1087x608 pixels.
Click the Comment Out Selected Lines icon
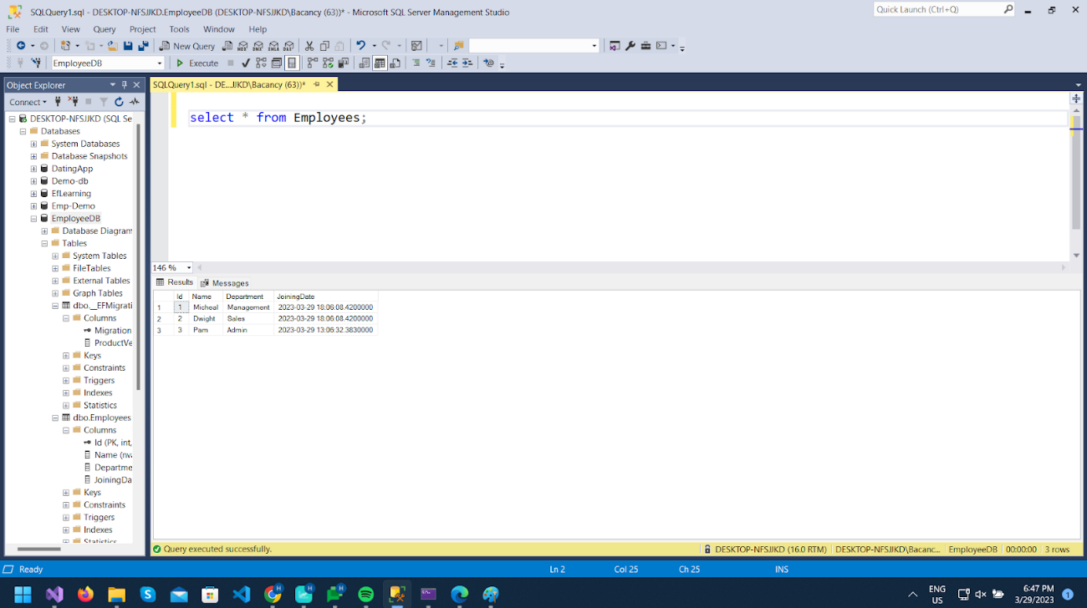pos(416,63)
